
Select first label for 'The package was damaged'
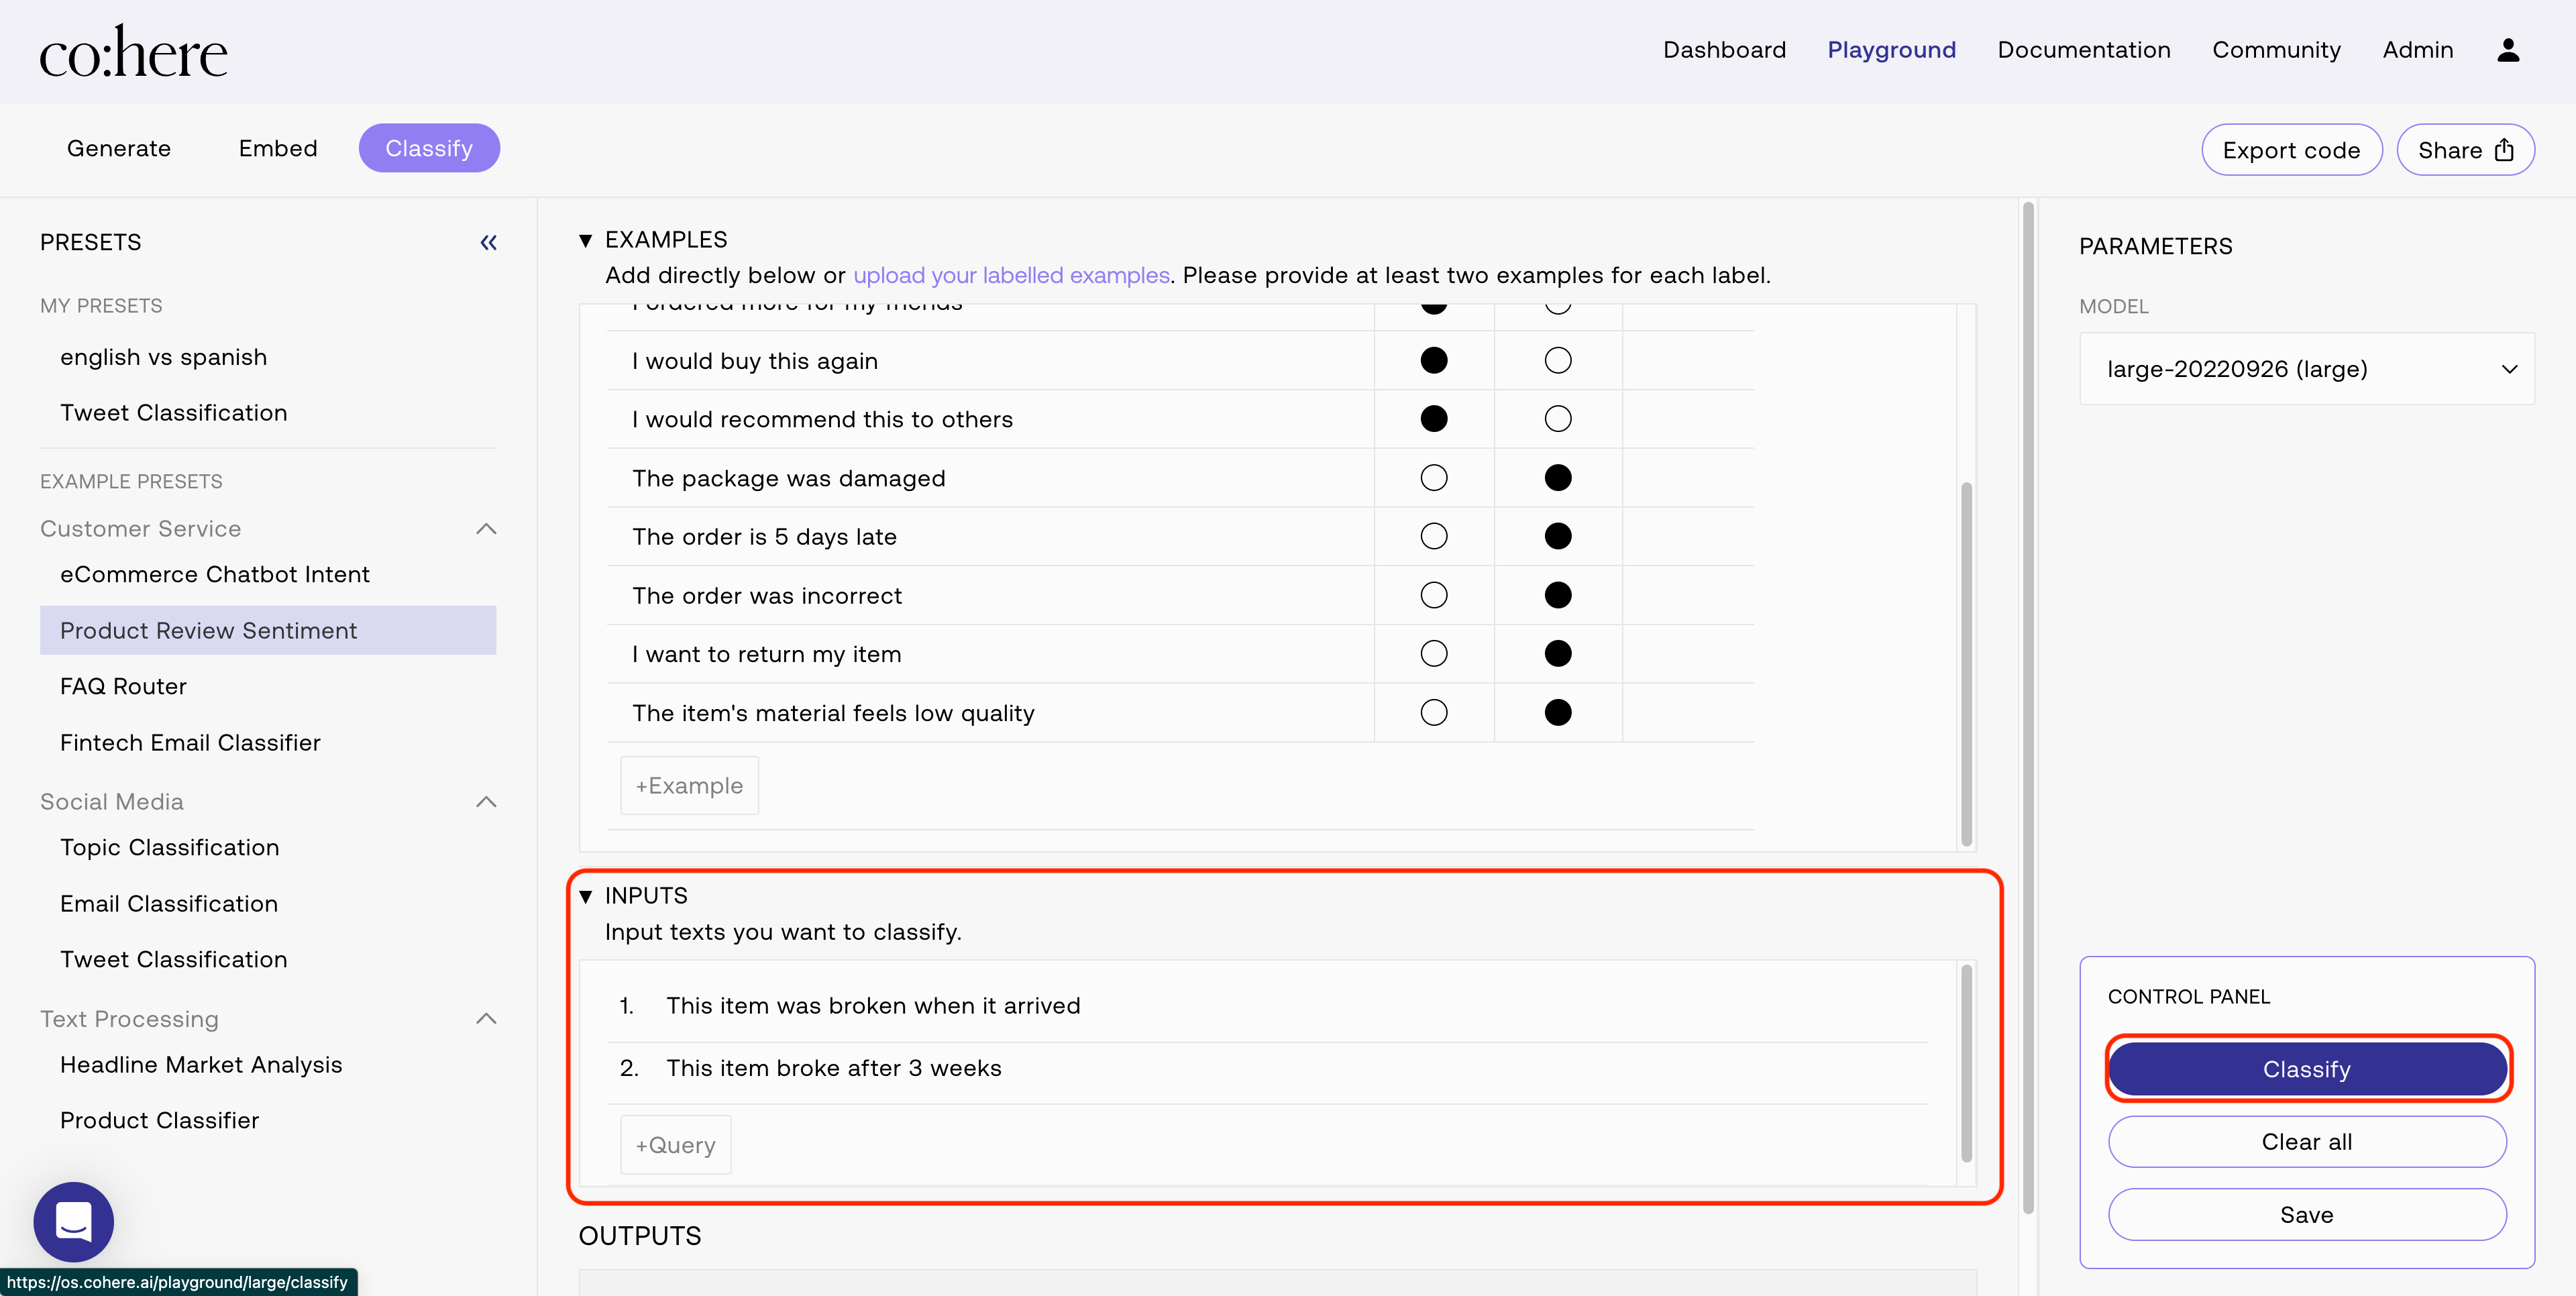[x=1433, y=478]
